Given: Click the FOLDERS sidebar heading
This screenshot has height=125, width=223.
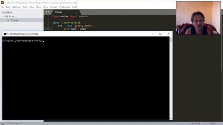Looking at the screenshot, I should (7, 12).
